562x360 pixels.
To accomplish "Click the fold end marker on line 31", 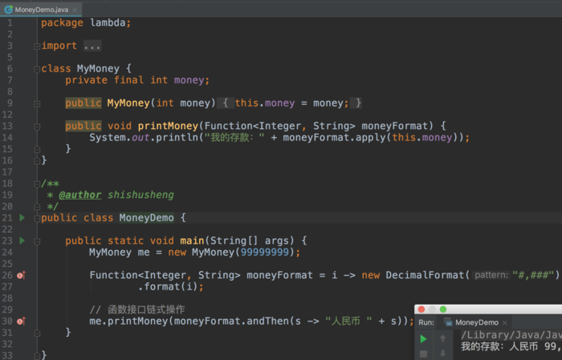I will tap(37, 334).
